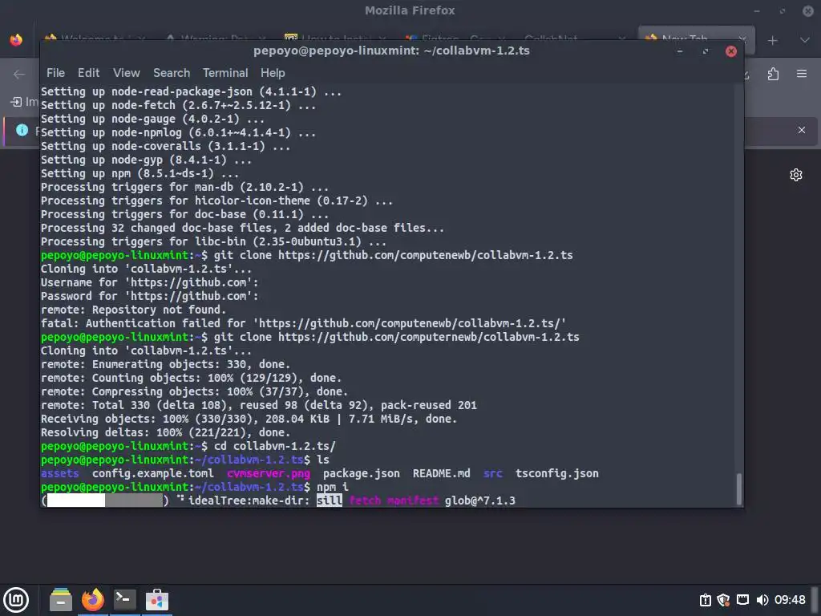The width and height of the screenshot is (821, 616).
Task: Click Firefox back arrow button
Action: point(19,75)
